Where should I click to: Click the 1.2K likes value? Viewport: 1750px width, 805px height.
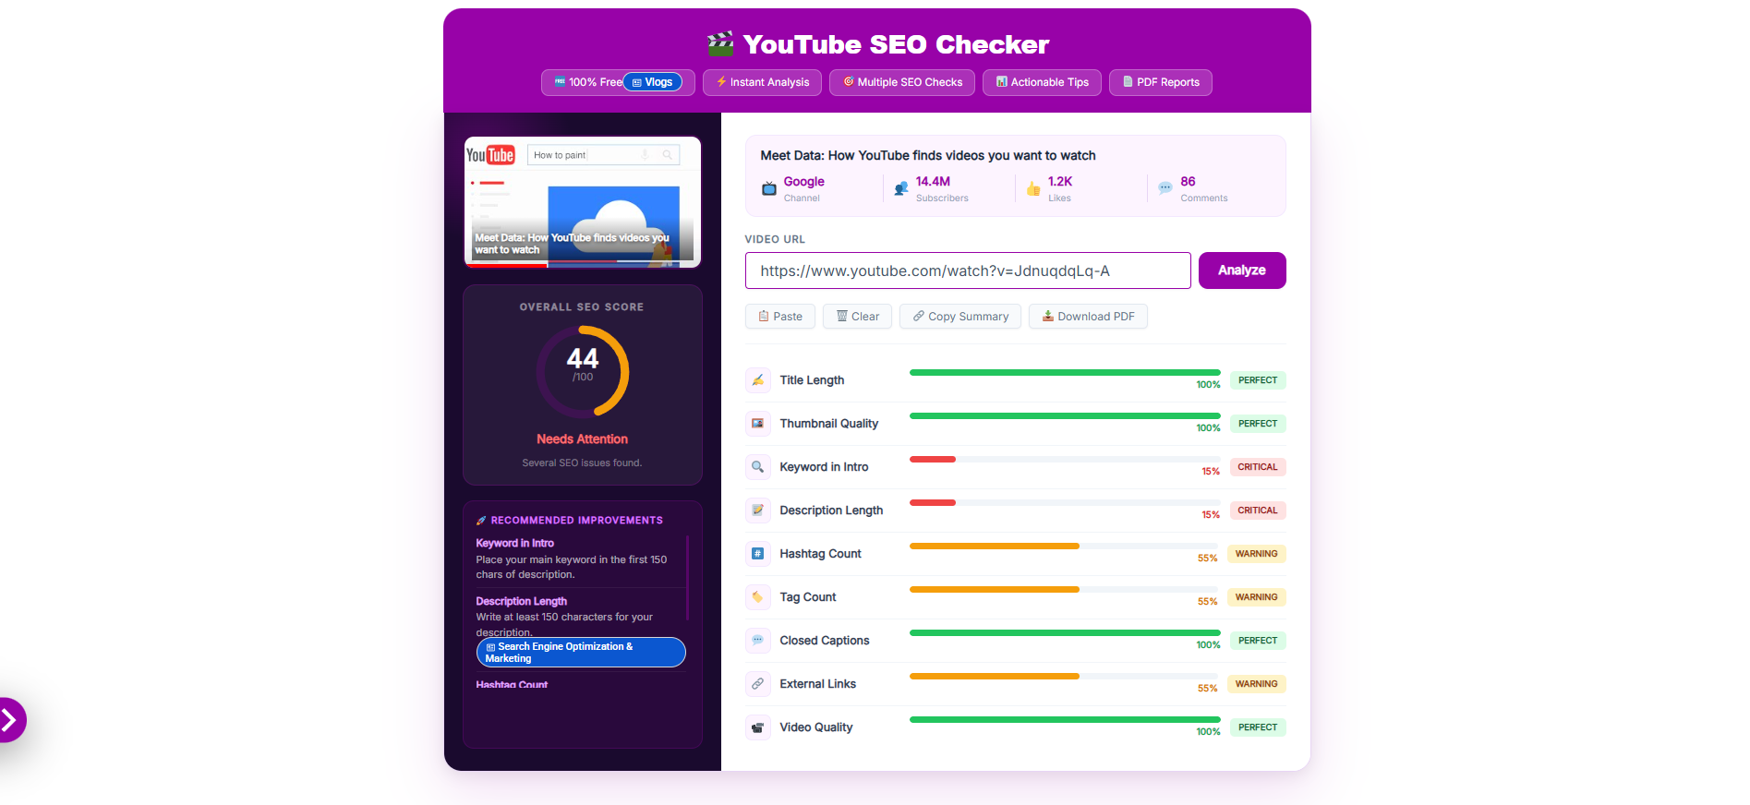[1060, 182]
